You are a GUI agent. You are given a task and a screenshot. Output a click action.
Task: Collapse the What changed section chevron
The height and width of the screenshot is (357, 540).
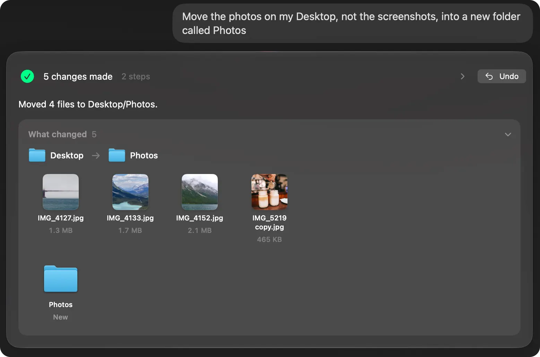[x=508, y=134]
